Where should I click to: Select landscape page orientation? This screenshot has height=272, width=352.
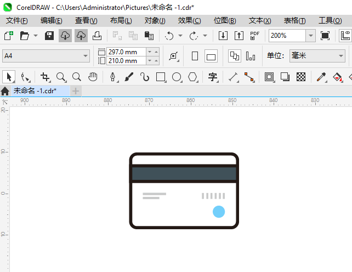[x=211, y=56]
